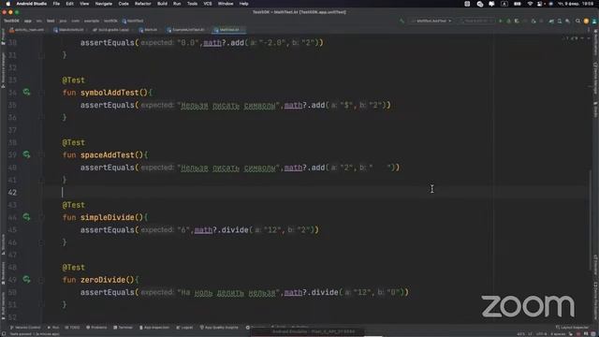Click the Make Project hammer icon
The width and height of the screenshot is (599, 337).
[402, 21]
